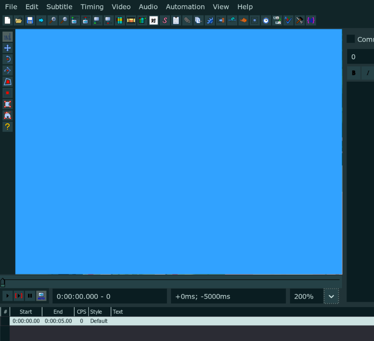Open Styling Assistant with the pink S icon
374x341 pixels.
click(165, 20)
